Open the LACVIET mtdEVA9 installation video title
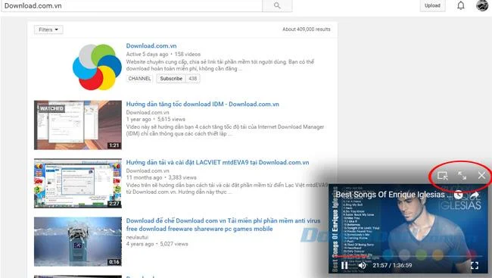The height and width of the screenshot is (278, 492). click(217, 162)
